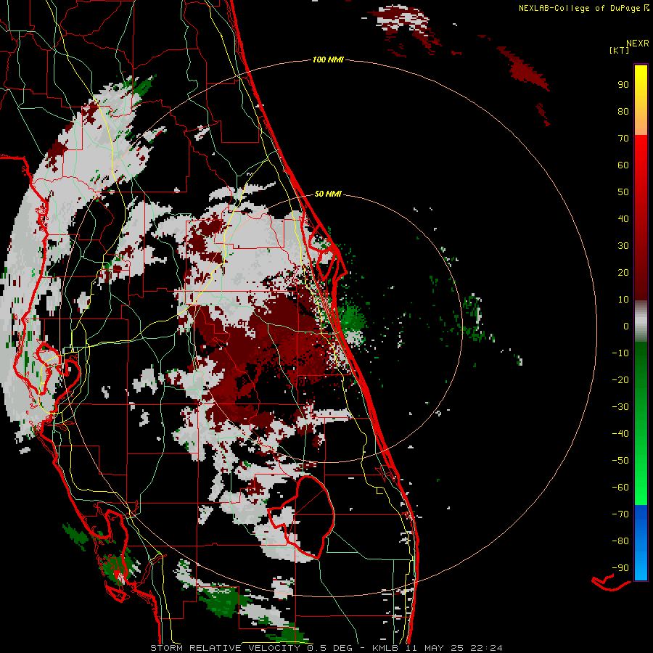The image size is (653, 653).
Task: Click the -60 value on the velocity scale
Action: coord(620,488)
